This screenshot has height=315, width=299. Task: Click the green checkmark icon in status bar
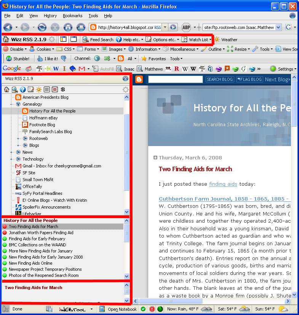[143, 309]
